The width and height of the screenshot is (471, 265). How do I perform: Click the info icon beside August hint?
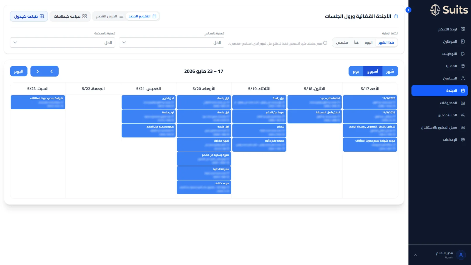325,43
